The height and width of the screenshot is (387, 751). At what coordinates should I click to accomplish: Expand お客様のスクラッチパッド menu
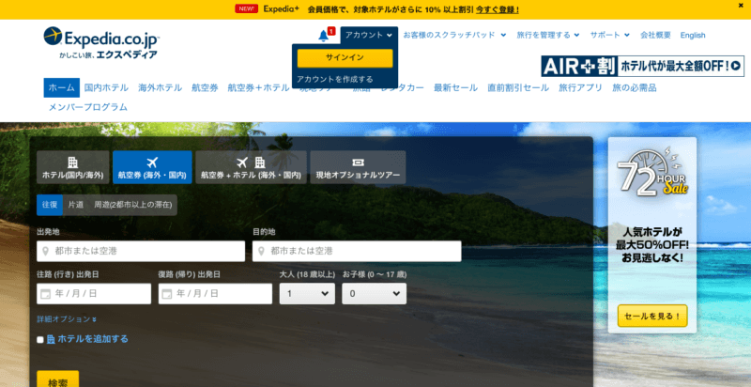(454, 35)
